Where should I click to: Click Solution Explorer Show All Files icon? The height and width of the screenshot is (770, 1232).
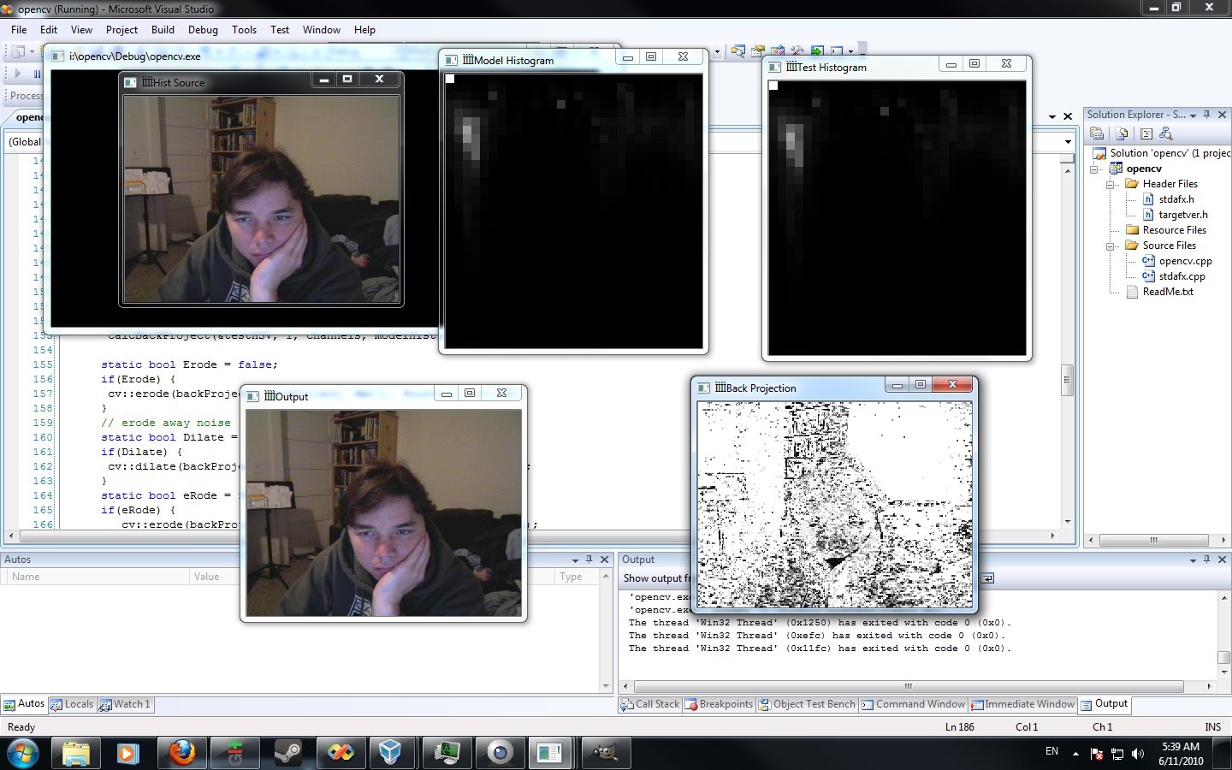click(x=1122, y=133)
